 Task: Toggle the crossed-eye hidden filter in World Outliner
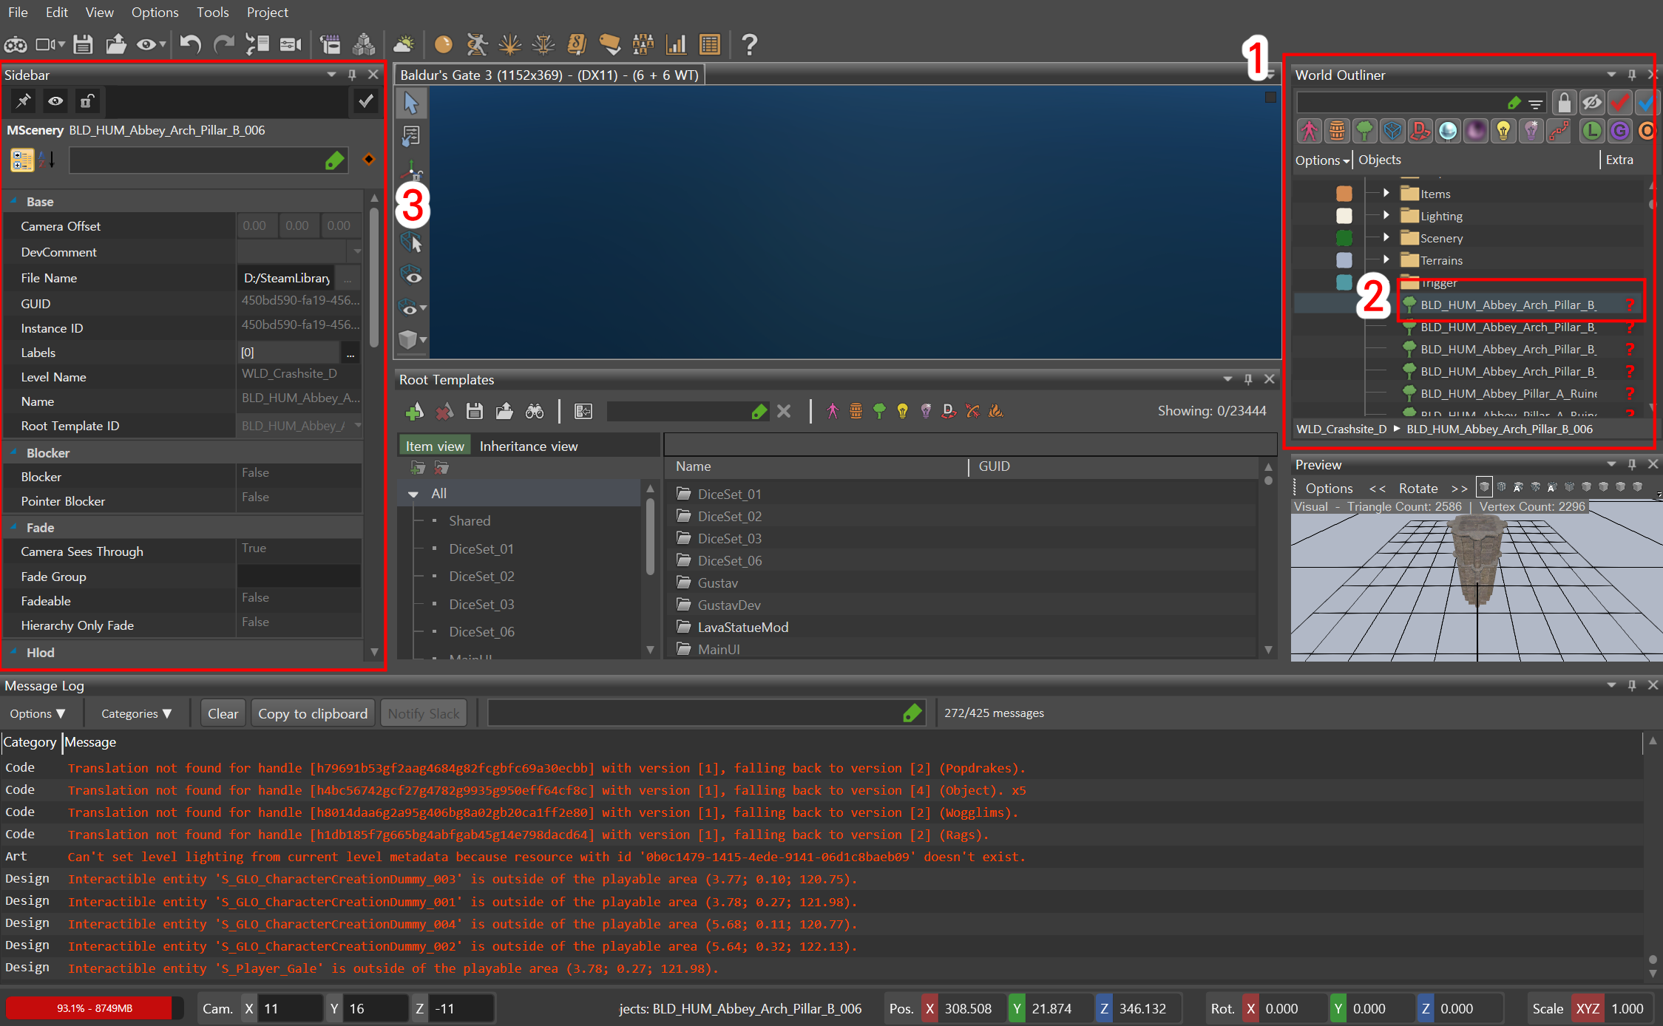click(1591, 102)
